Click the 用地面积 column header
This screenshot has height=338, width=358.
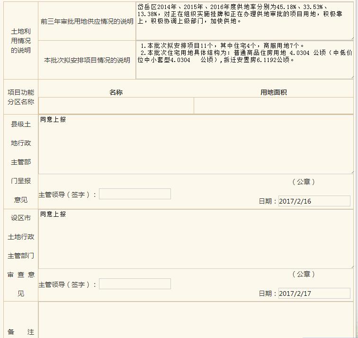pos(273,92)
